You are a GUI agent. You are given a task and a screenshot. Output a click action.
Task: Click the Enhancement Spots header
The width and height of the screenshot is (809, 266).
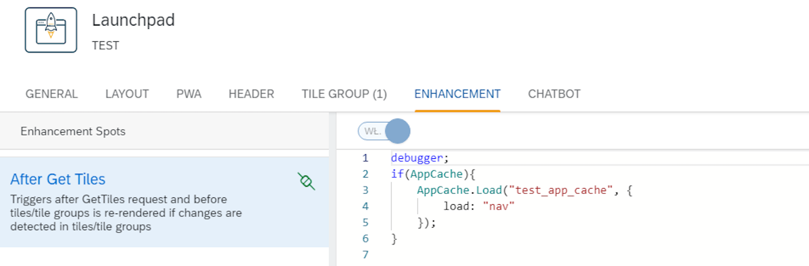(73, 131)
